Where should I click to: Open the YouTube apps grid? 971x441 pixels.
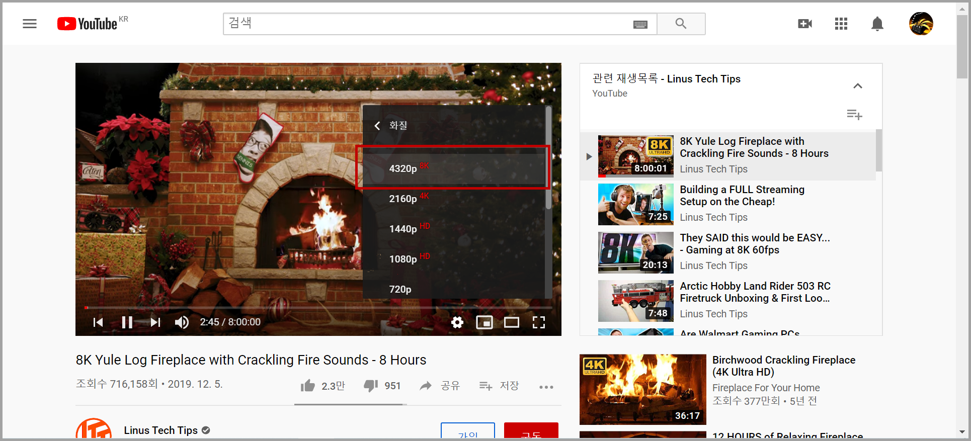[x=841, y=24]
